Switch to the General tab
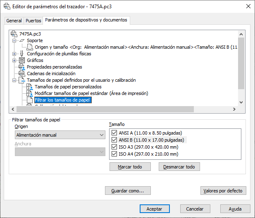 point(14,21)
